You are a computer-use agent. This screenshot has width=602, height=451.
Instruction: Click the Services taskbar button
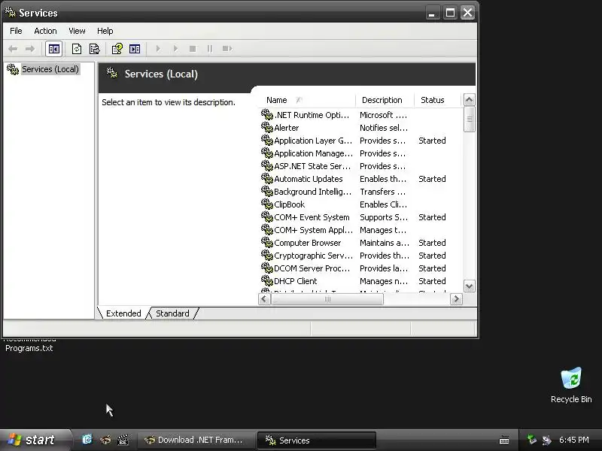(x=316, y=440)
